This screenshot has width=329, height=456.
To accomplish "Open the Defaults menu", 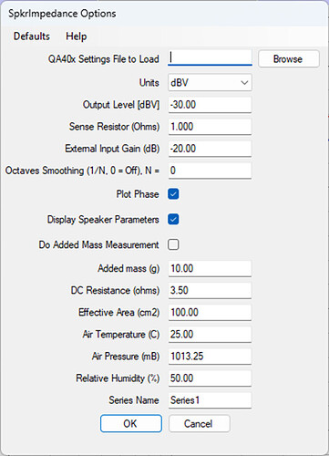I will pos(32,36).
